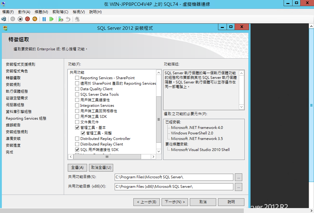Click feature list scroll right arrow

[153, 157]
